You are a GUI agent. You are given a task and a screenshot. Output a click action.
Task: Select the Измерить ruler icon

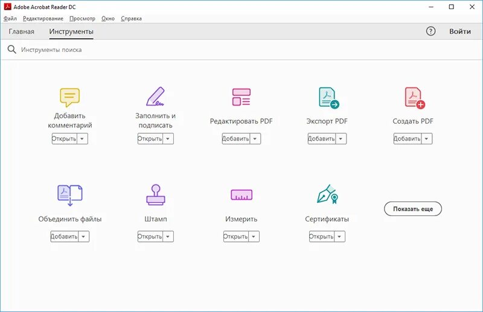point(241,195)
